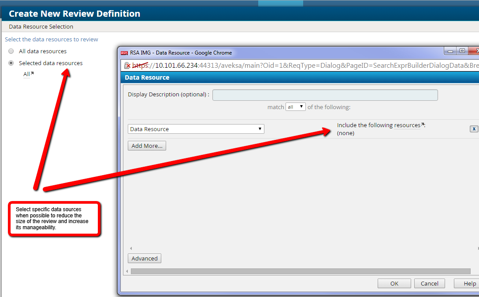The width and height of the screenshot is (479, 297).
Task: Click the horizontal scrollbar below Advanced
Action: (x=301, y=271)
